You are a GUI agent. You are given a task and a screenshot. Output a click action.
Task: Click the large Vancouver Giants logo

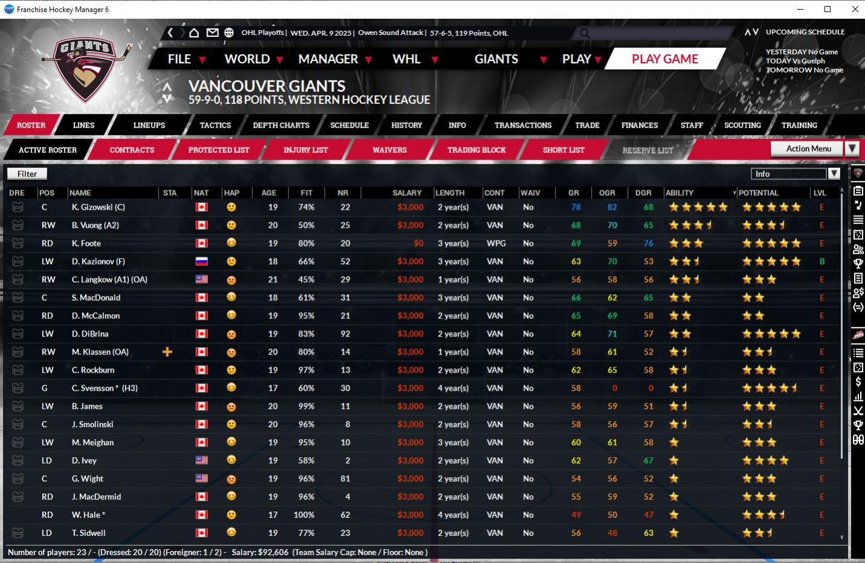(87, 69)
